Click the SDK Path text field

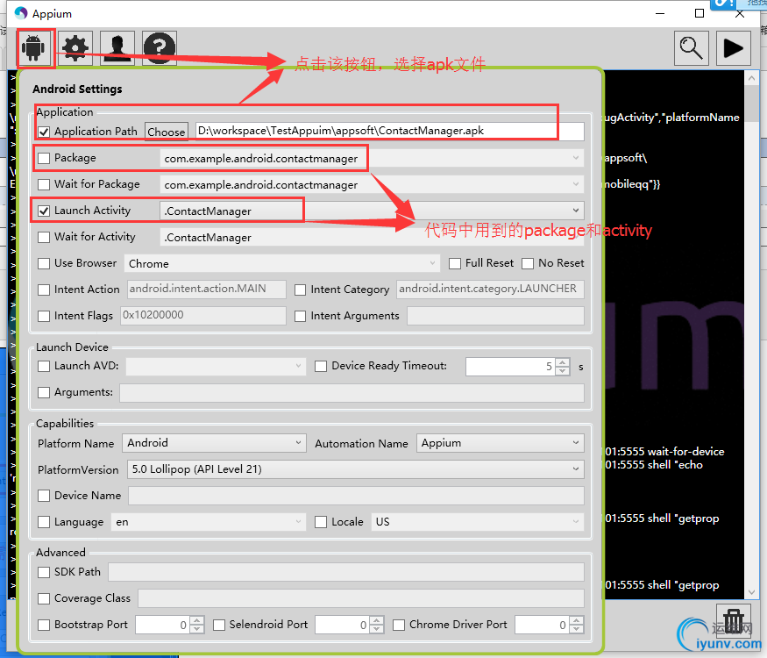[346, 572]
